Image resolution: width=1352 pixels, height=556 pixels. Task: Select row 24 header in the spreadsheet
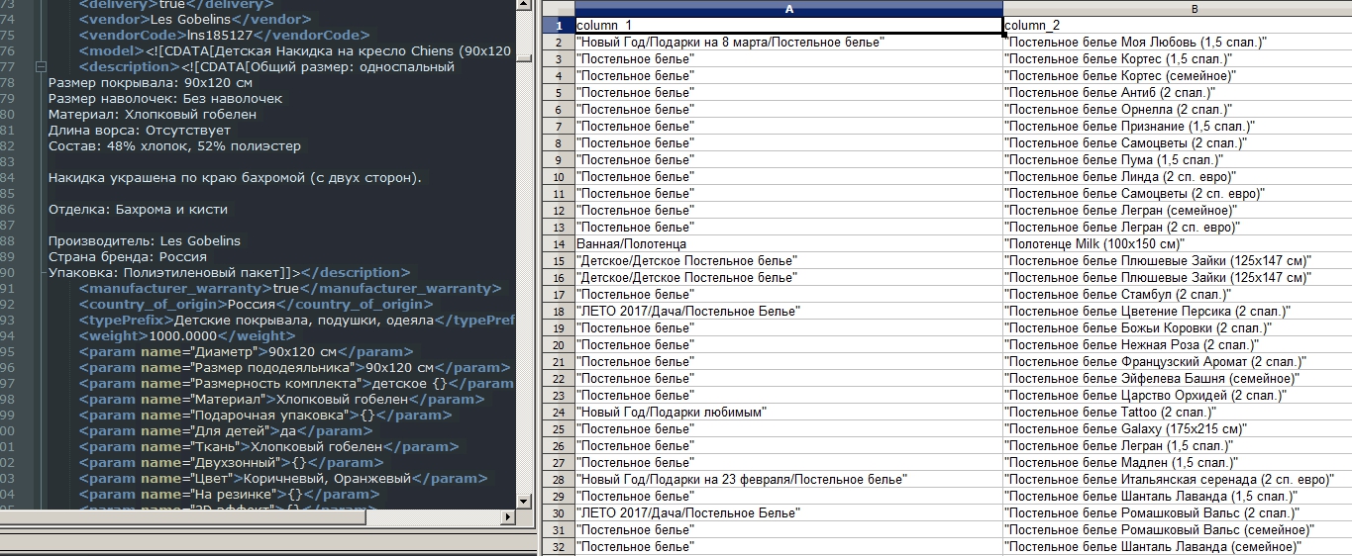point(559,413)
